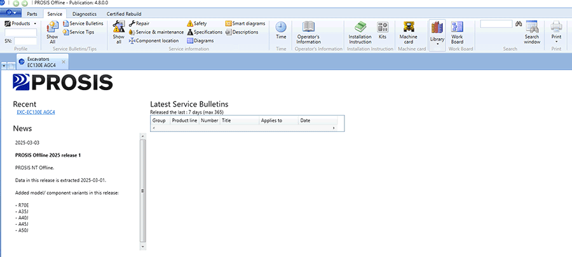This screenshot has height=257, width=572.
Task: Open Safety information
Action: click(197, 23)
